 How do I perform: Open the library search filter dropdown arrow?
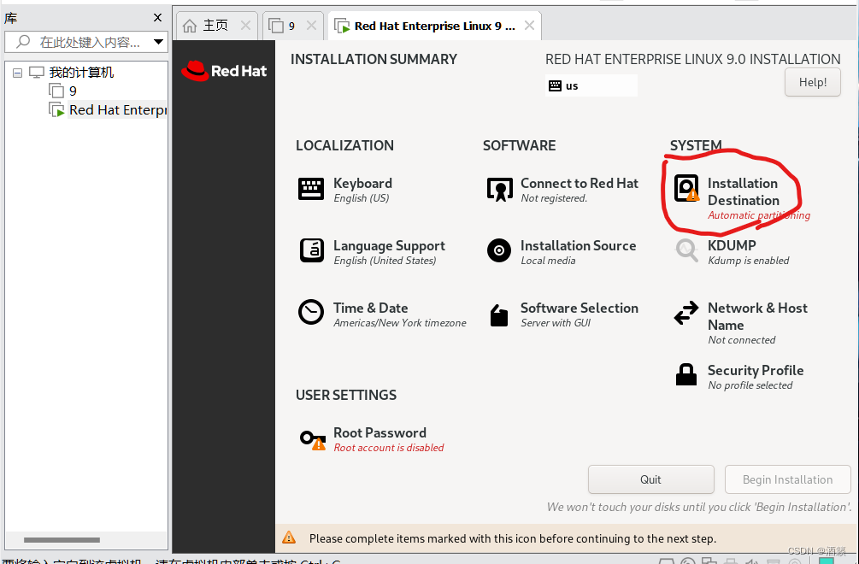click(x=157, y=41)
